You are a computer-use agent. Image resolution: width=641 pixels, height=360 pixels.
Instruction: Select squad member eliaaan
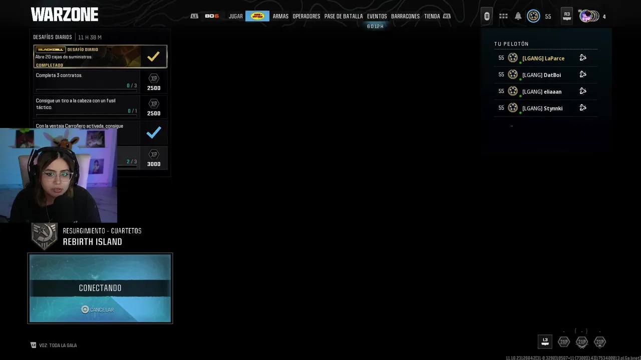click(x=545, y=91)
